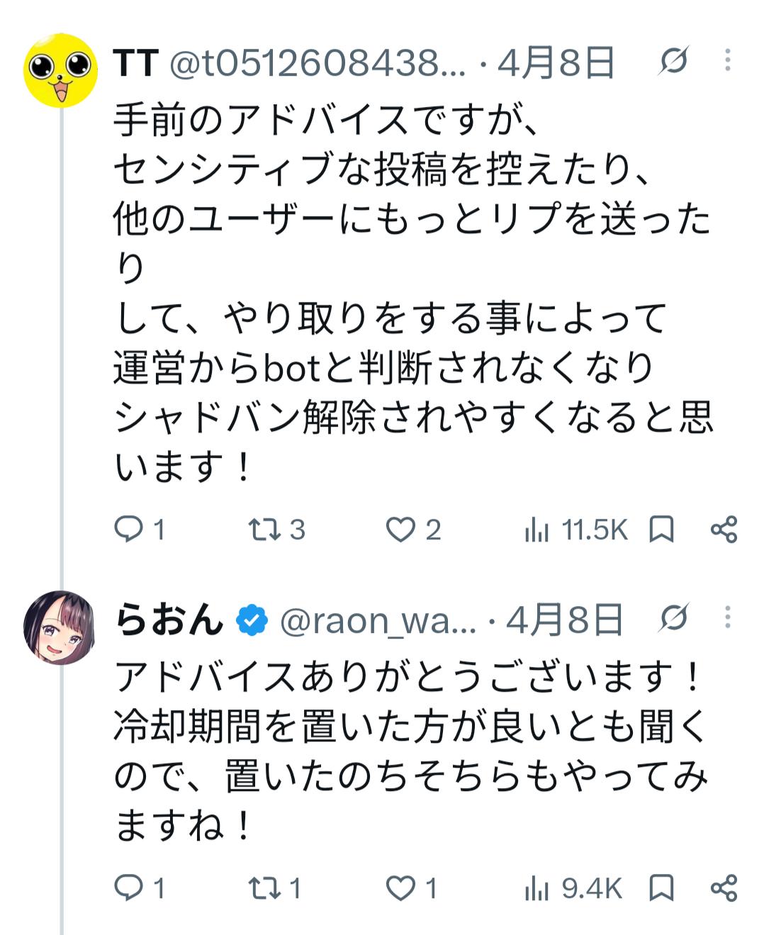Viewport: 764px width, 935px height.
Task: View analytics showing 9.4K views
Action: [x=537, y=888]
